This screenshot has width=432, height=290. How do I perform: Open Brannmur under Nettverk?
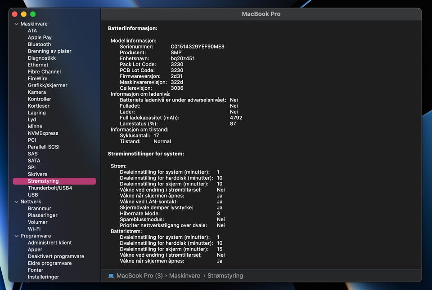pyautogui.click(x=40, y=209)
